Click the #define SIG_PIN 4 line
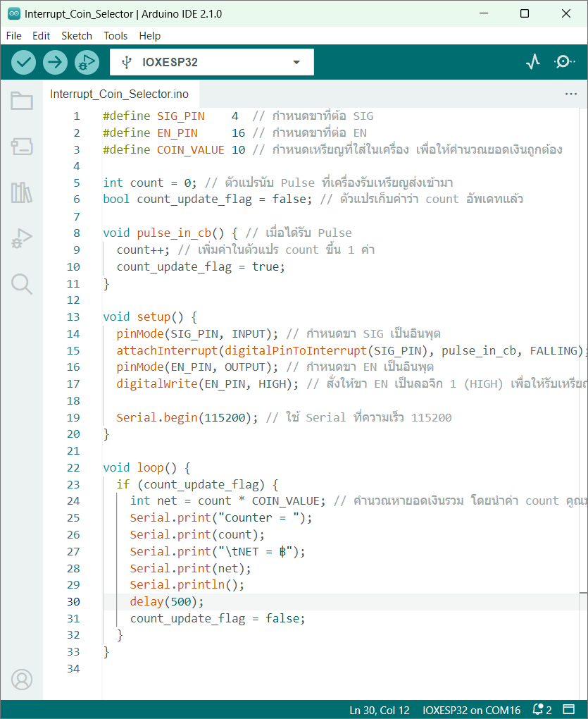Viewport: 588px width, 719px height. [x=171, y=116]
